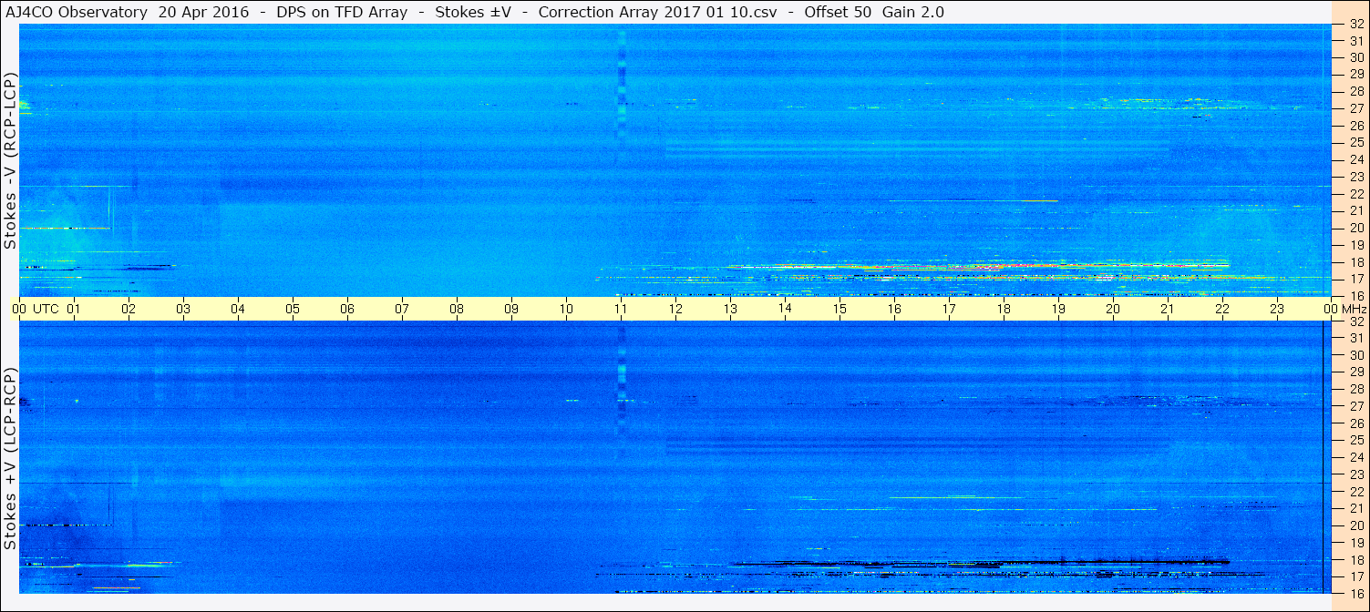
Task: Pick the 12 hour marker on the time axis
Action: click(675, 309)
